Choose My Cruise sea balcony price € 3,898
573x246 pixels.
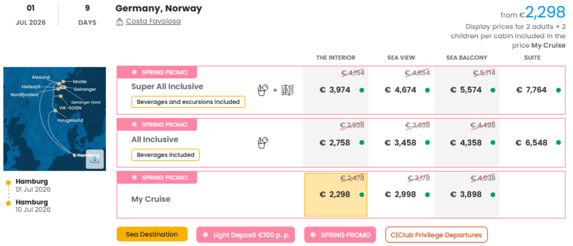tap(466, 195)
